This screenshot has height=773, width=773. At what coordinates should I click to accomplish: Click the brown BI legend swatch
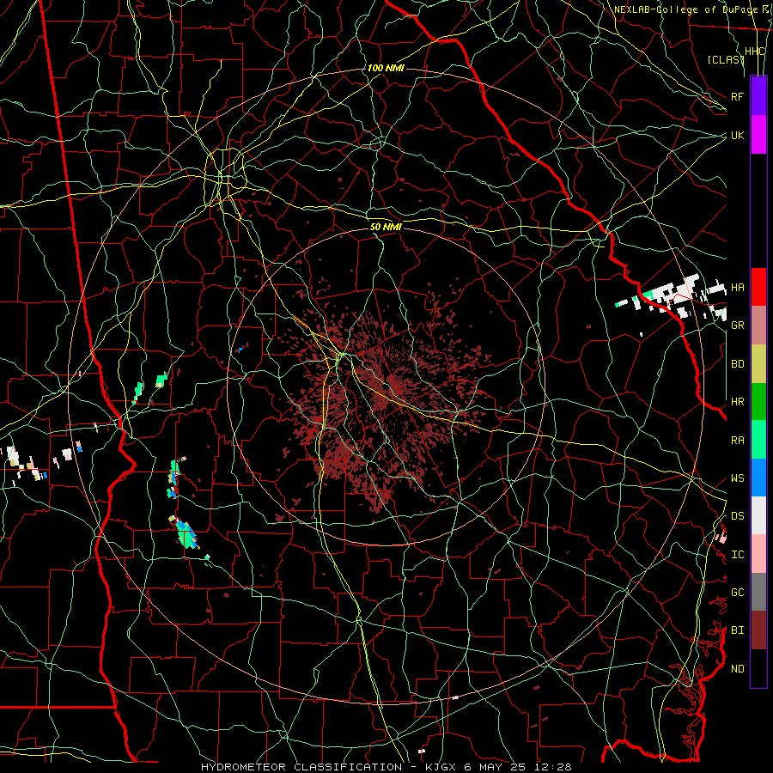[x=758, y=630]
